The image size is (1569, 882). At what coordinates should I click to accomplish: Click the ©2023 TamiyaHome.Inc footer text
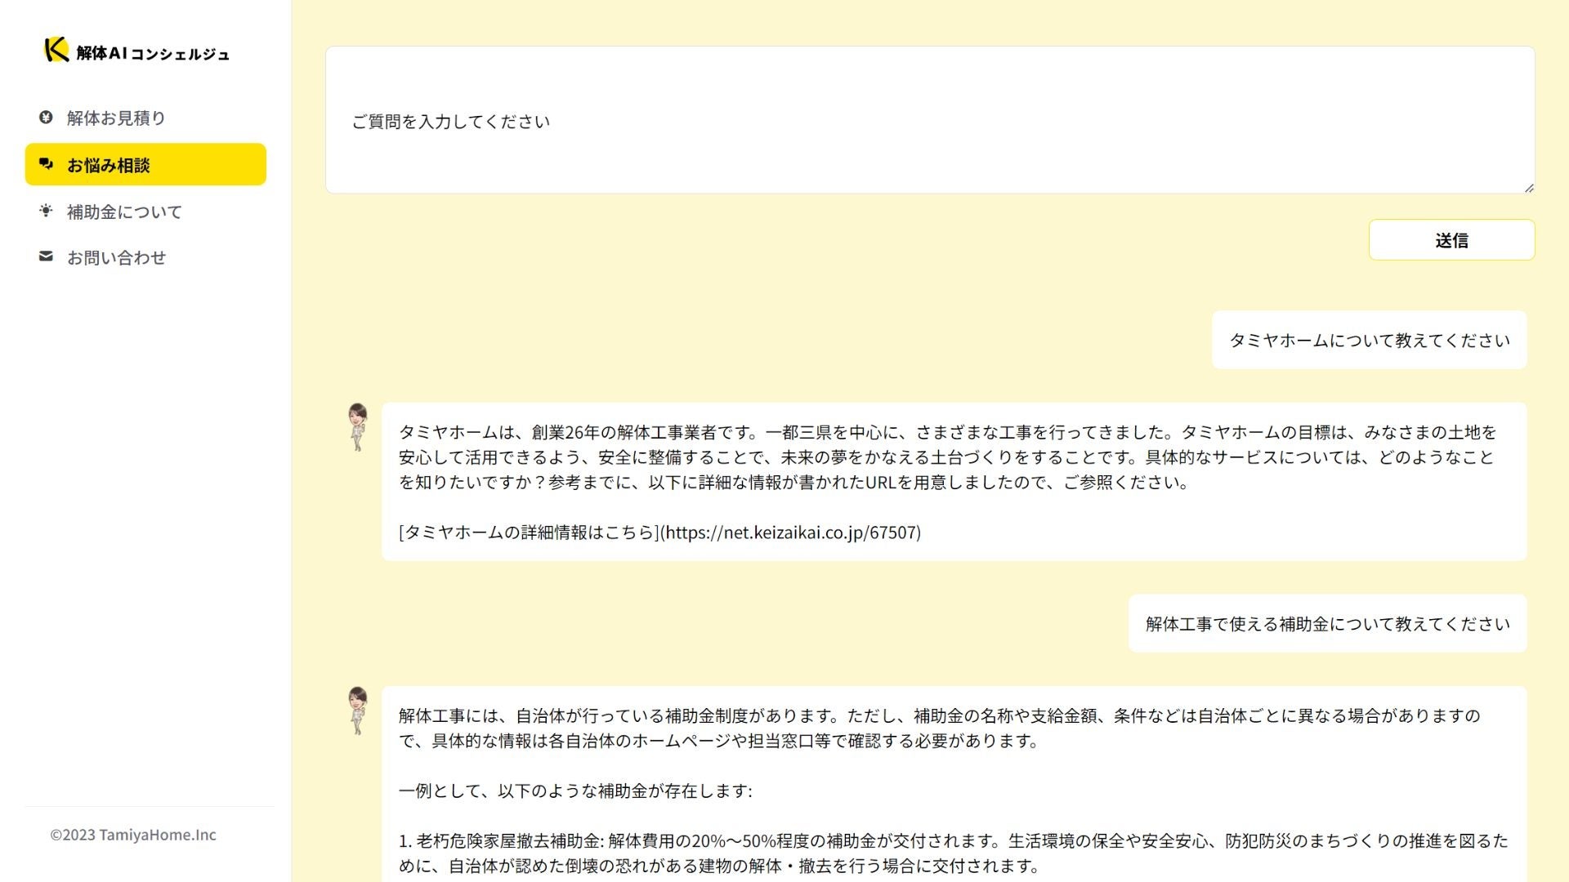pos(133,835)
